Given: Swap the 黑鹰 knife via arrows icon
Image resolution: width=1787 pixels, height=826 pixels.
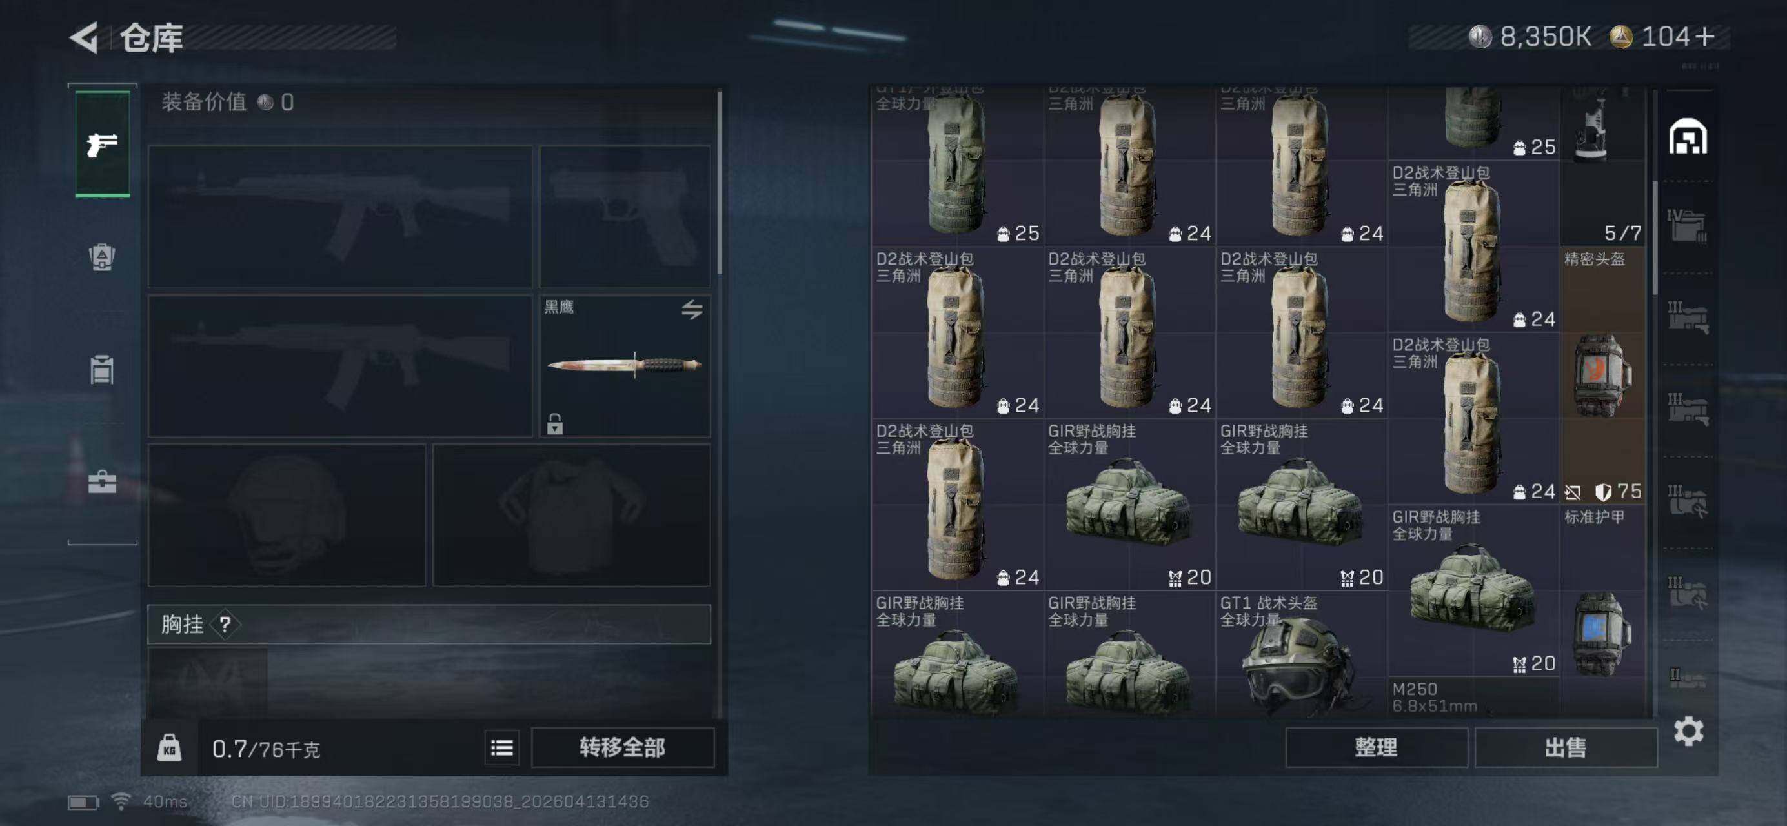Looking at the screenshot, I should 692,309.
